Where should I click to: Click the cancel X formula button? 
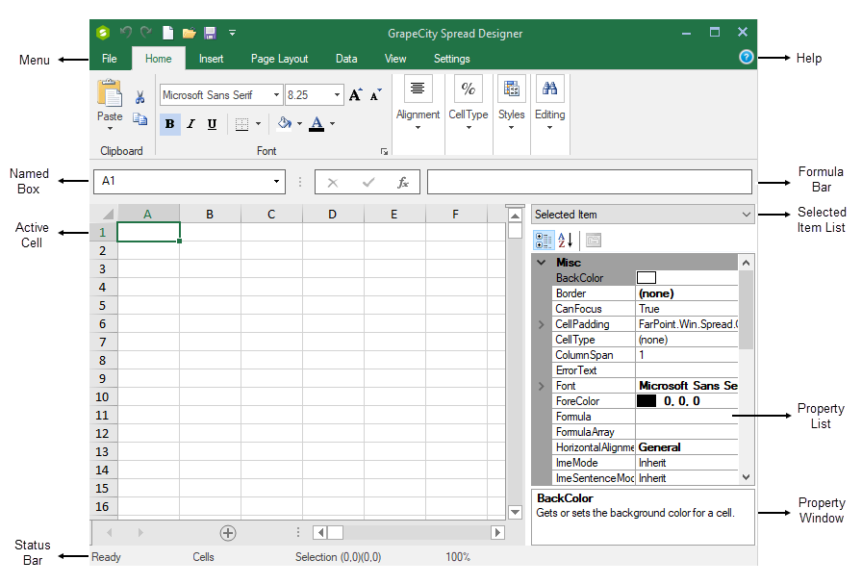(333, 183)
